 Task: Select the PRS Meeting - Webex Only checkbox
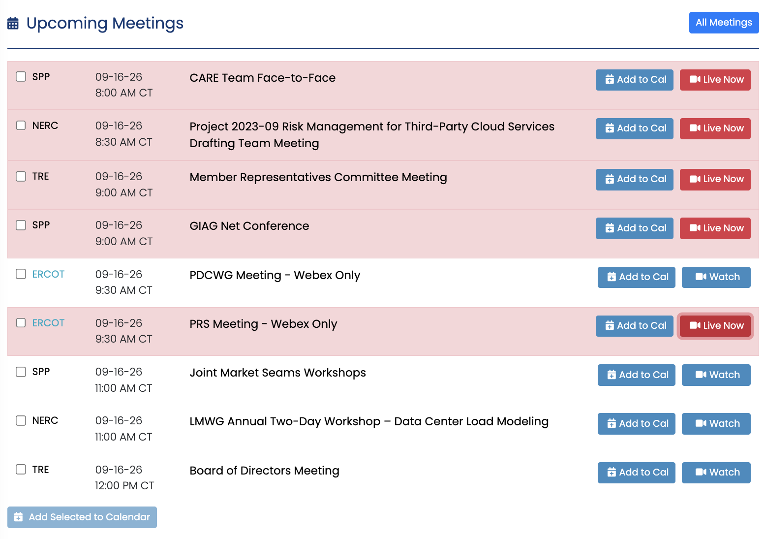[x=21, y=322]
